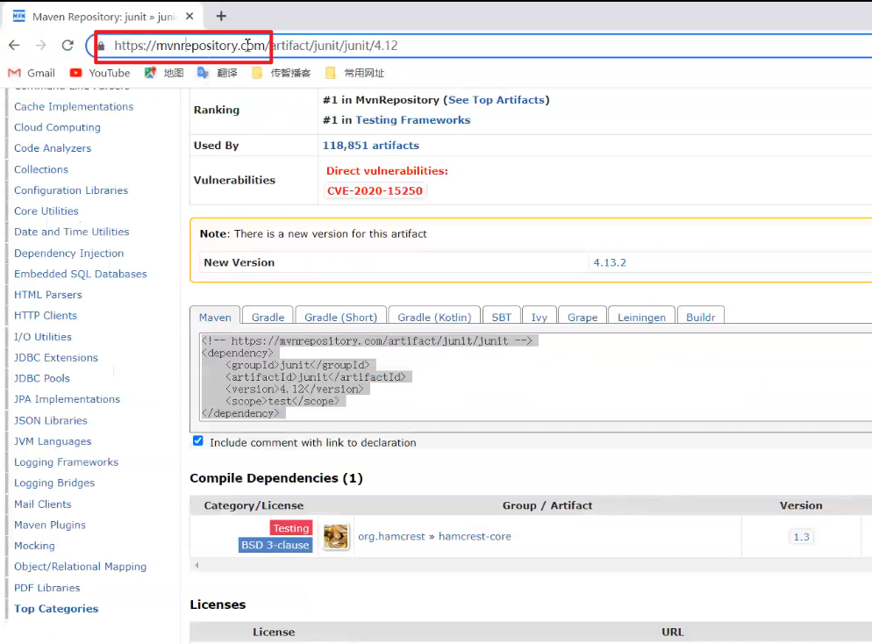Switch to the Gradle tab

click(268, 317)
